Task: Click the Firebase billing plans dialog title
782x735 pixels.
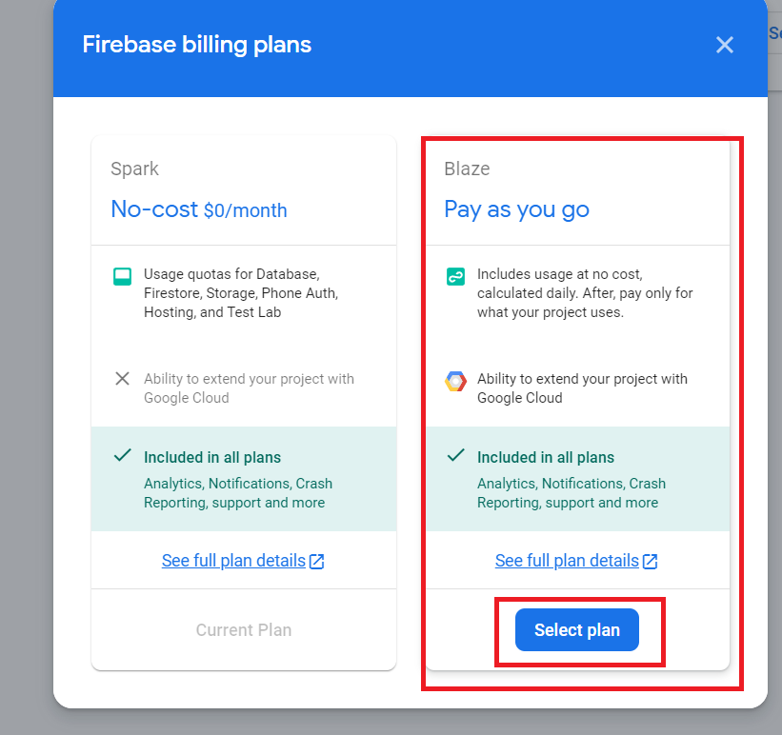Action: pyautogui.click(x=196, y=44)
